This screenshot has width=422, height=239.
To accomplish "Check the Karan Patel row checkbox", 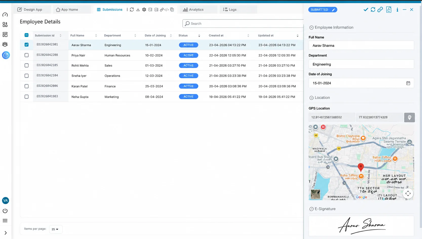I will [x=27, y=86].
